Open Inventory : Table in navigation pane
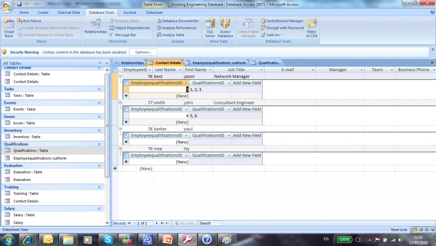Viewport: 436px width, 246px height. click(x=27, y=137)
